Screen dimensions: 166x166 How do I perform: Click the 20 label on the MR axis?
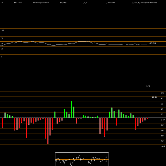coord(162,115)
